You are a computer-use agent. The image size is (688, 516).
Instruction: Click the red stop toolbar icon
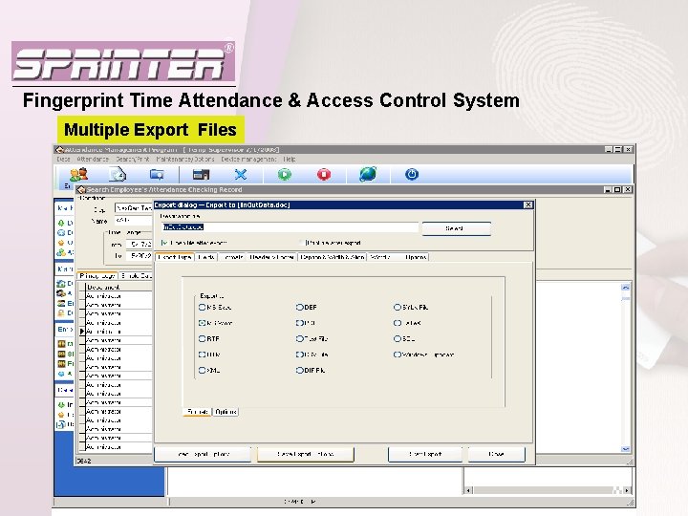coord(324,175)
